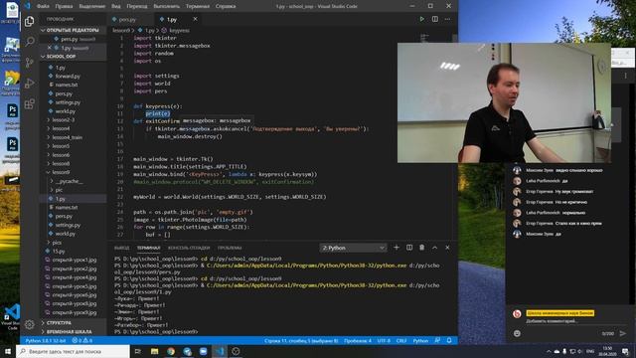Image resolution: width=636 pixels, height=358 pixels.
Task: Open forward.py in the explorer
Action: (x=68, y=76)
